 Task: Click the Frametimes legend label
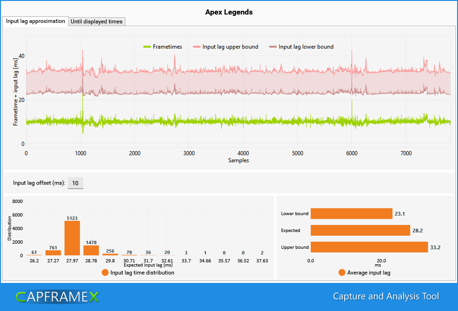(167, 47)
